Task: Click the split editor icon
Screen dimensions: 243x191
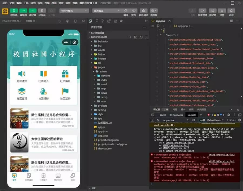Action: point(232,21)
